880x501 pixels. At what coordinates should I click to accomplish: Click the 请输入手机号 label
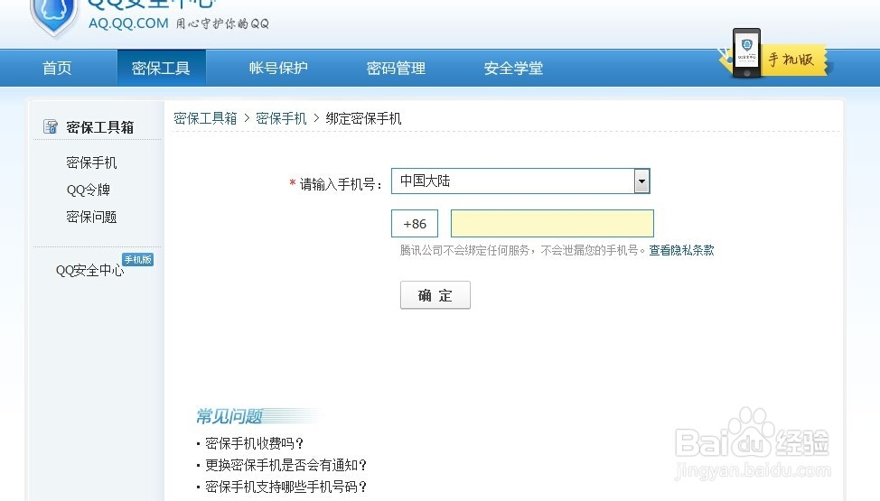340,184
